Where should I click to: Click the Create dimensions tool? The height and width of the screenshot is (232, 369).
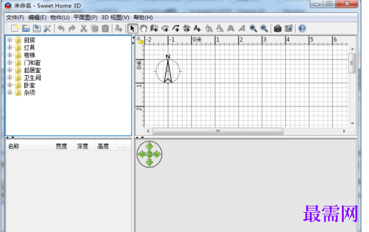point(187,29)
